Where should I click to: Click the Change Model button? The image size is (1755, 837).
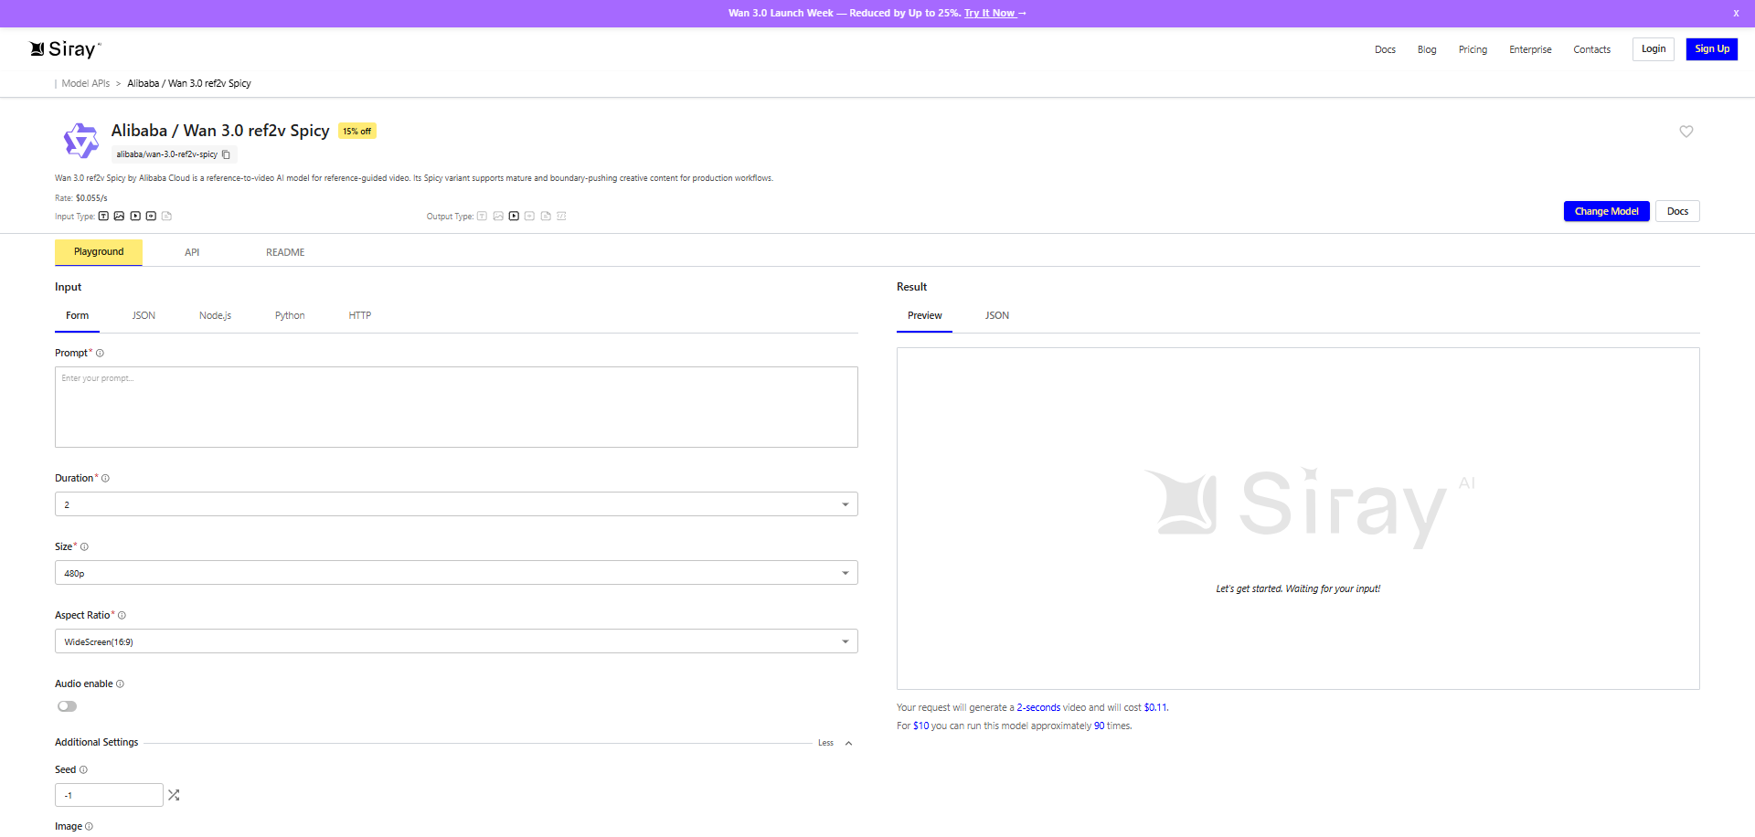(x=1606, y=212)
